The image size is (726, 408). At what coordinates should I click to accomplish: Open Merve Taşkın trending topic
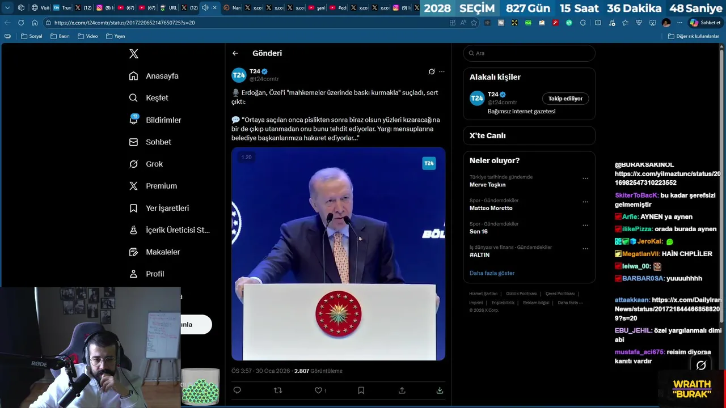[x=488, y=185]
